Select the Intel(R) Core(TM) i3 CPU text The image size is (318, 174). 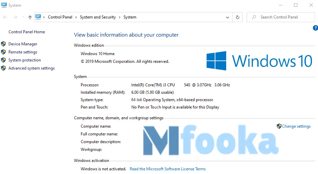pyautogui.click(x=153, y=85)
